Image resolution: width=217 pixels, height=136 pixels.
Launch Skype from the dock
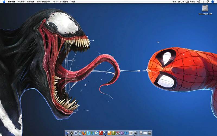(88, 133)
